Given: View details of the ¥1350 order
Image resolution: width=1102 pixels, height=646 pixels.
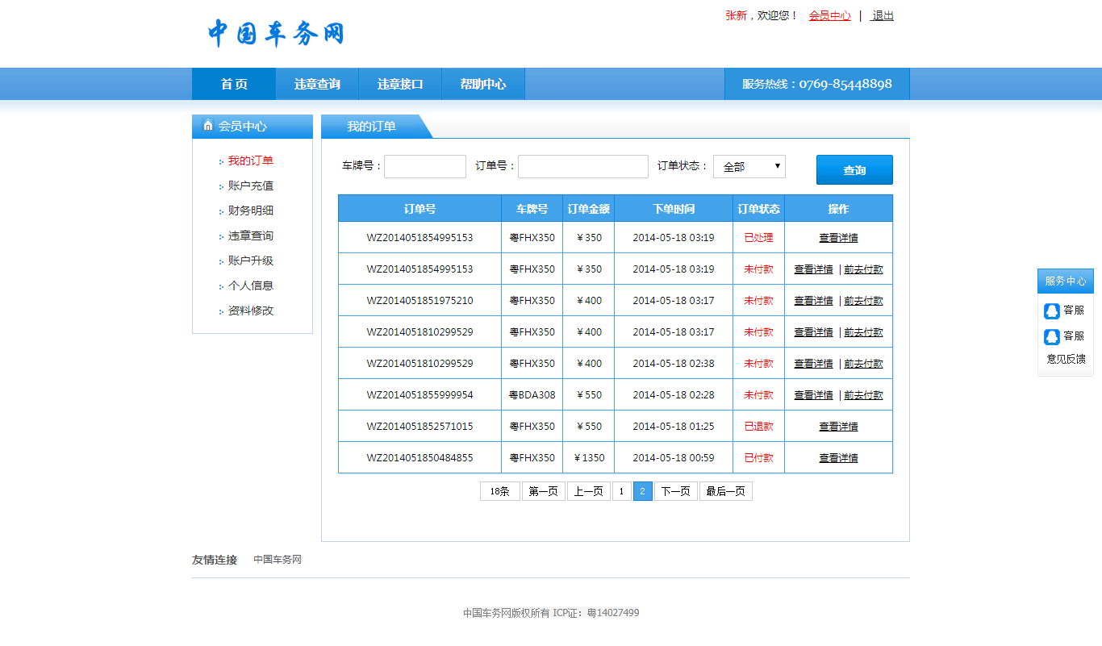Looking at the screenshot, I should (x=838, y=458).
